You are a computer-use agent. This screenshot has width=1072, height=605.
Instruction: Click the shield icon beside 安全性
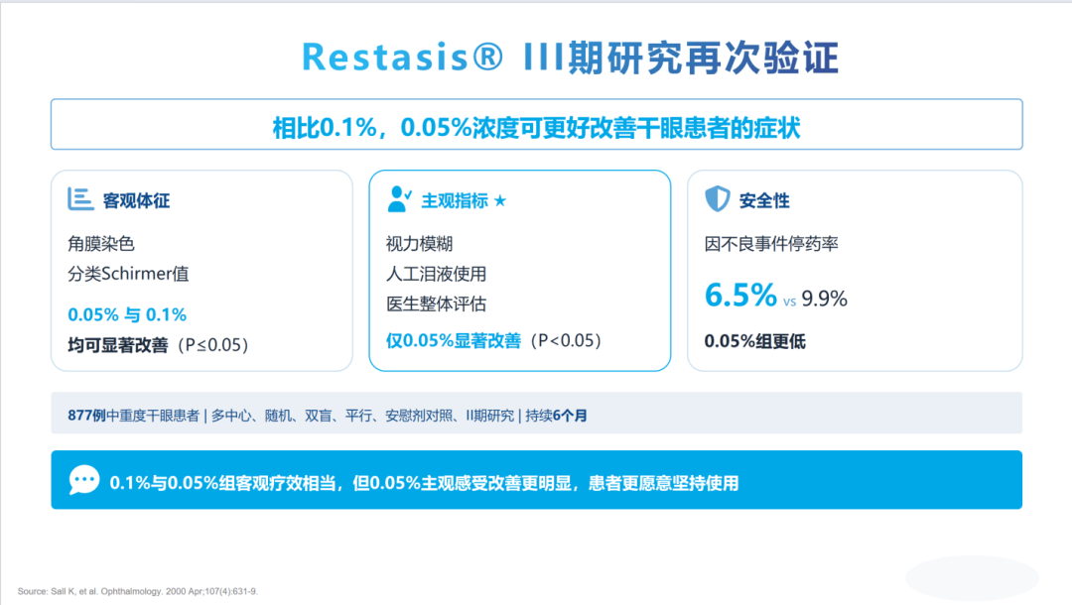click(x=718, y=198)
